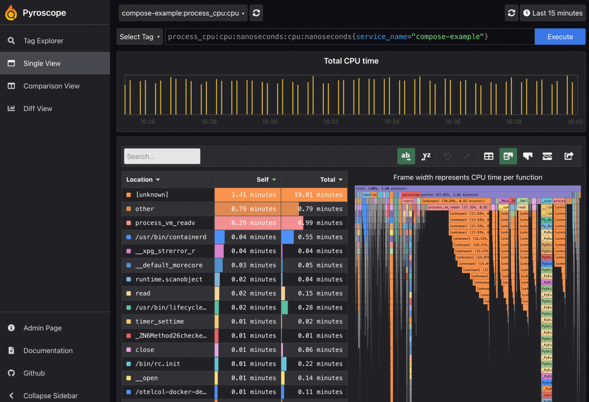Open the Select Tag dropdown
The width and height of the screenshot is (589, 402).
(x=140, y=37)
